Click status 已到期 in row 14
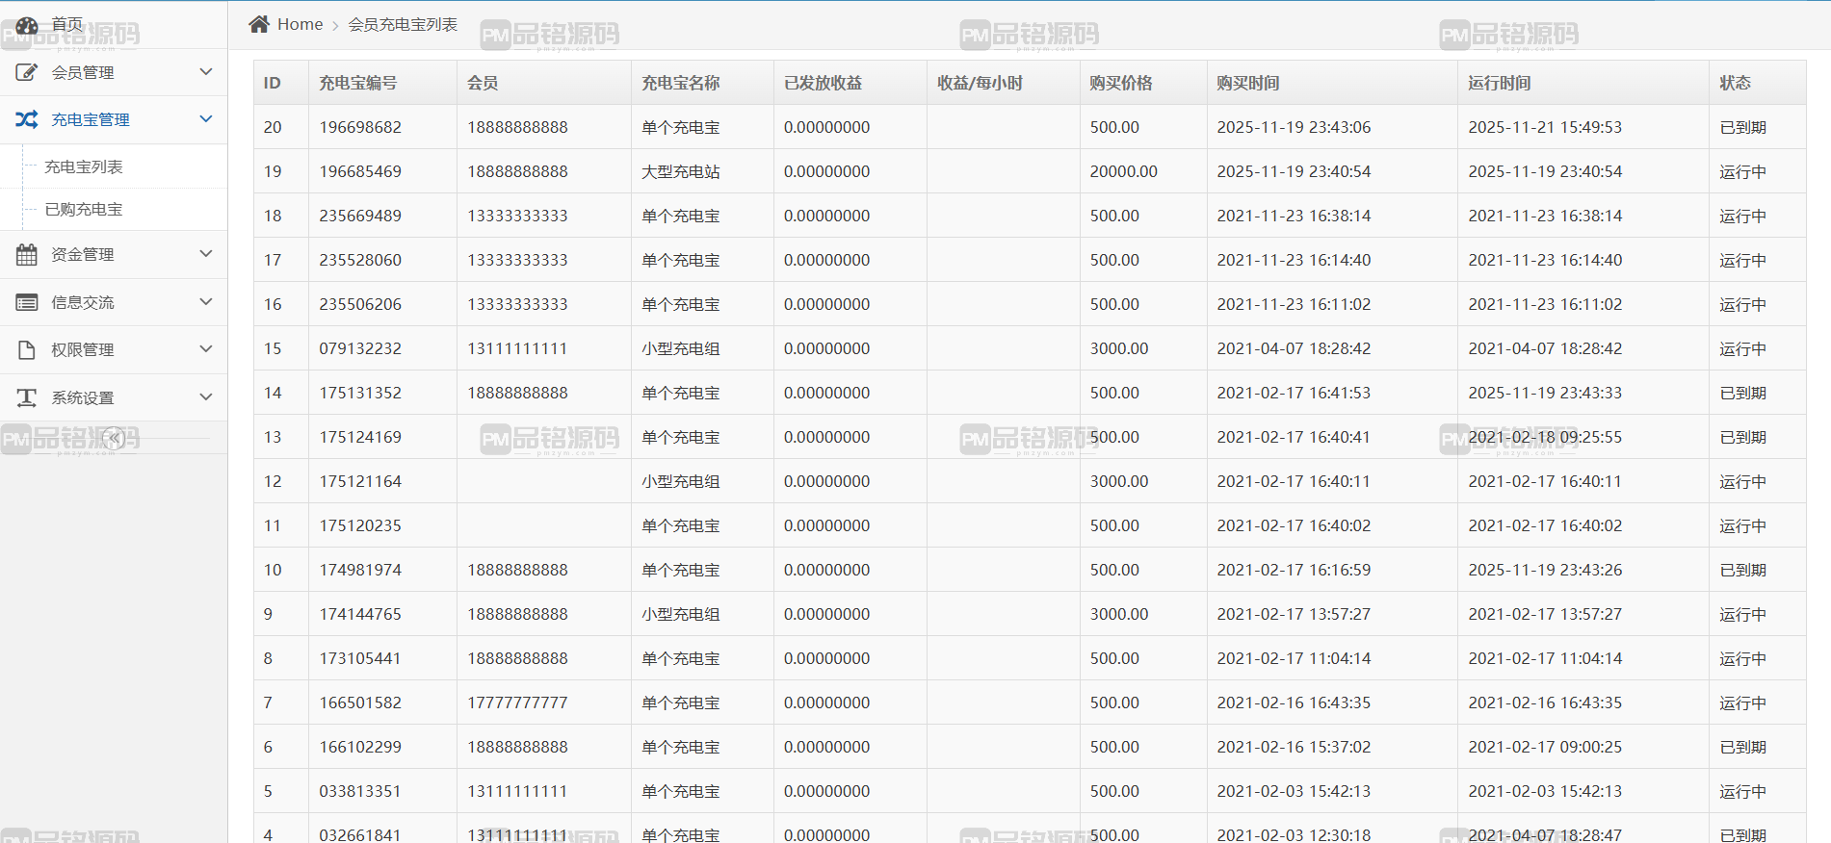 (x=1743, y=393)
